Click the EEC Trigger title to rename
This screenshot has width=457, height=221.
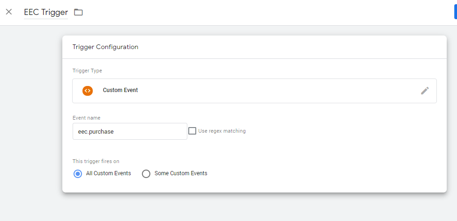(46, 12)
